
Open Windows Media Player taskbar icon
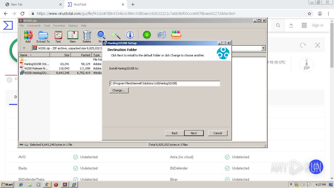tap(38, 185)
